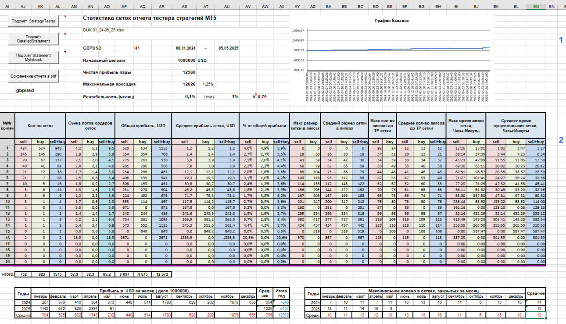Select header cell Средняя прибыль сетки, USD
Viewport: 566px width, 324px height.
coord(204,125)
